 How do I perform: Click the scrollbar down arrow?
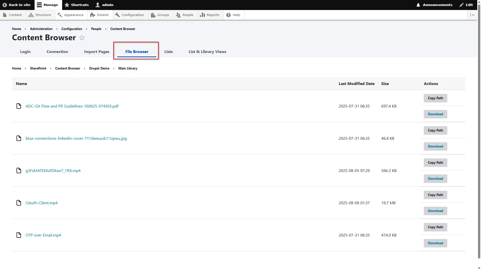pyautogui.click(x=479, y=268)
